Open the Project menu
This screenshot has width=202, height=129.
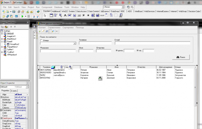pos(31,7)
